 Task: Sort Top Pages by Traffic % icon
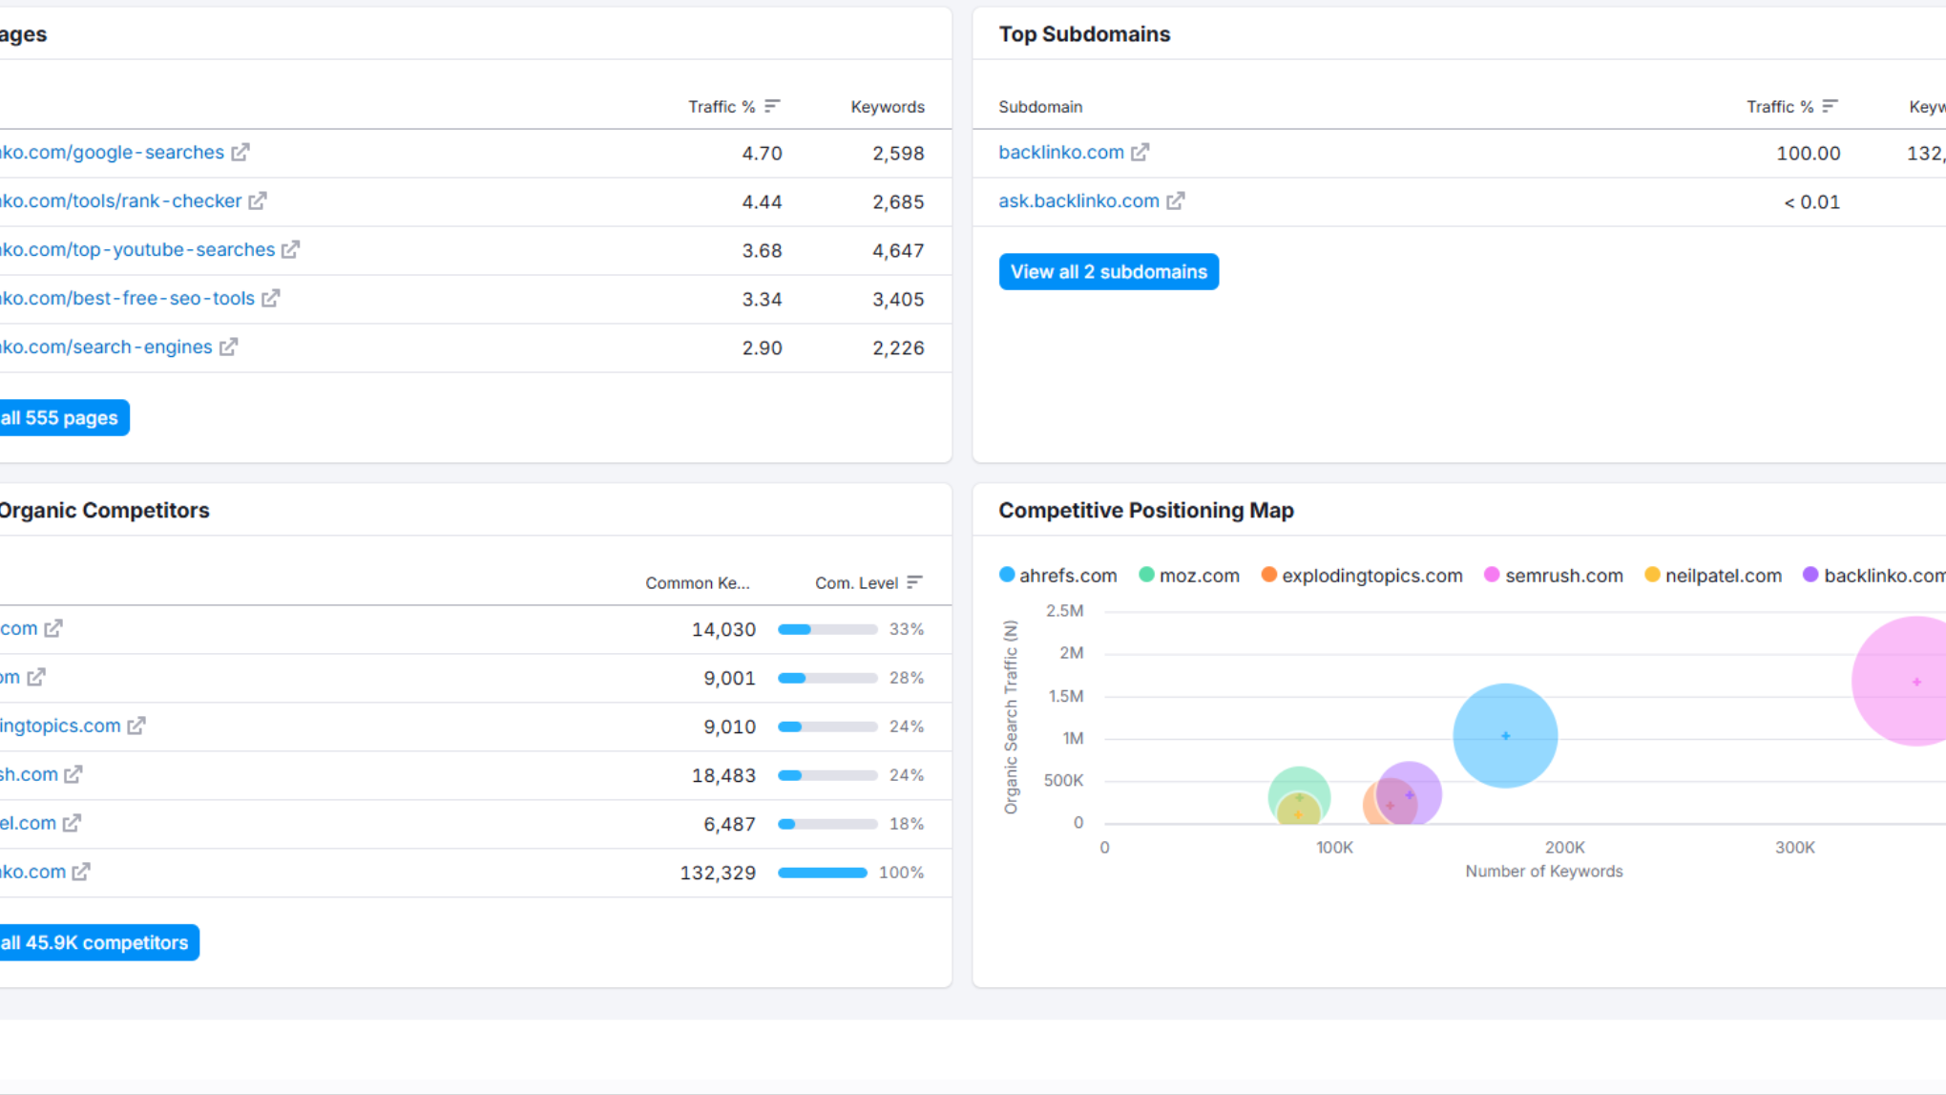772,106
